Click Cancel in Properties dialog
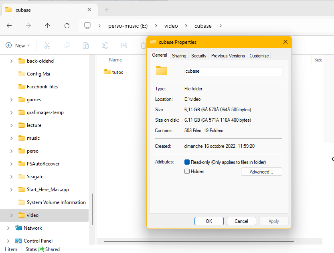334x253 pixels. [x=241, y=221]
